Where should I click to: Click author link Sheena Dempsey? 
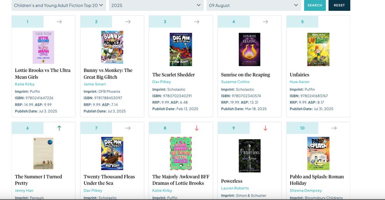click(x=306, y=190)
